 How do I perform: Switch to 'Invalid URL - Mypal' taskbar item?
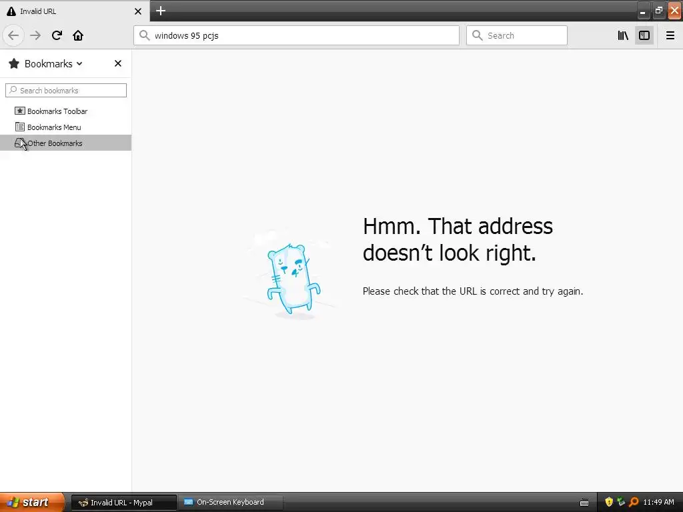pyautogui.click(x=123, y=503)
